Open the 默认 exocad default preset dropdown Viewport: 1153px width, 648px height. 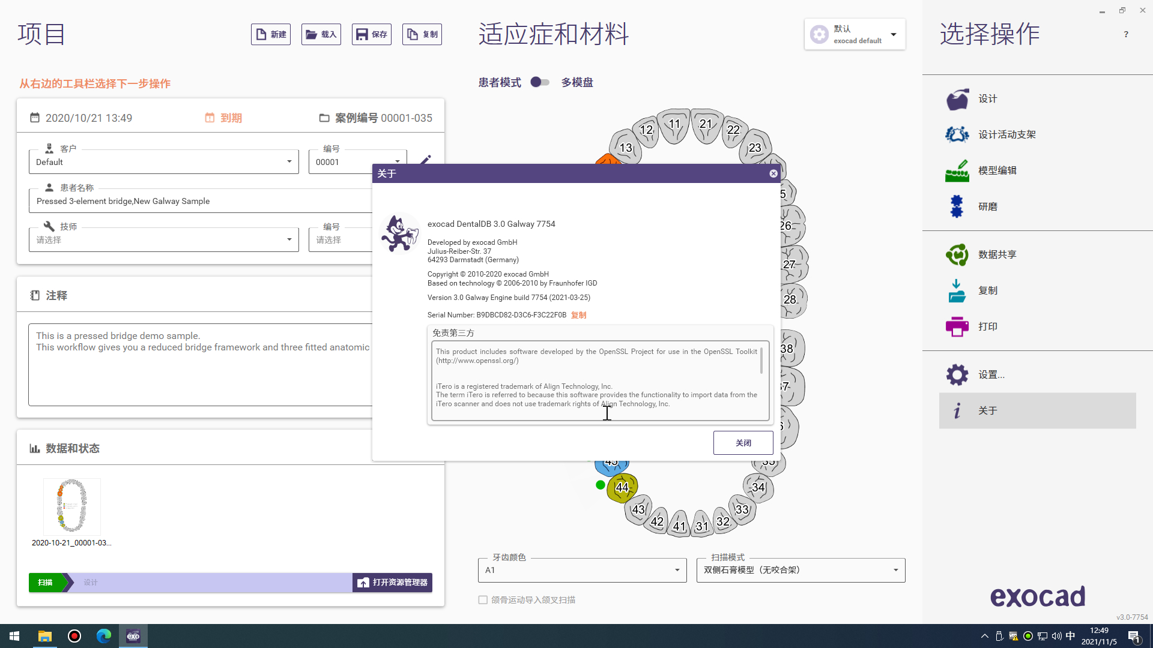(855, 34)
